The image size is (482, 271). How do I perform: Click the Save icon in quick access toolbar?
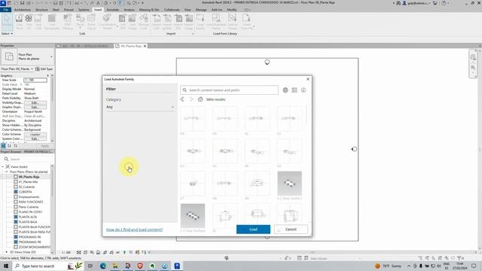22,3
